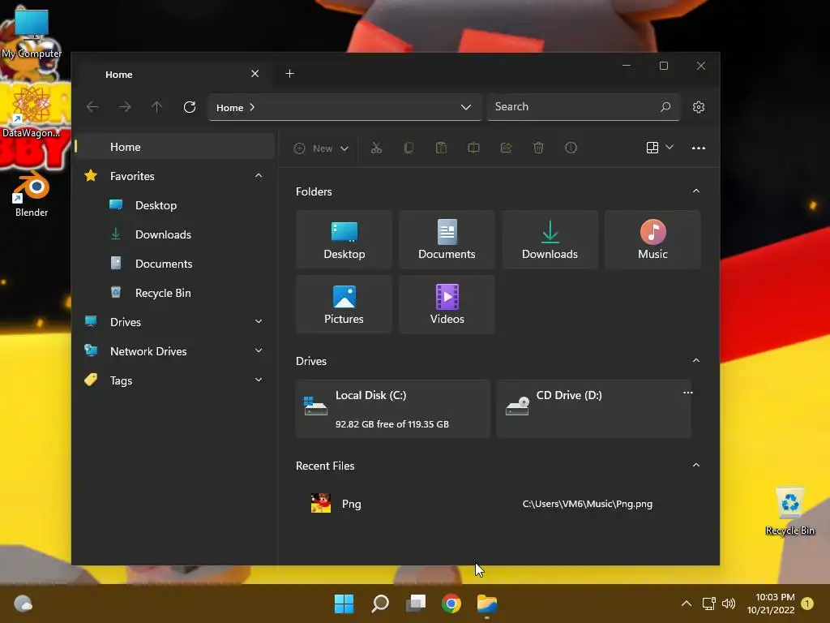This screenshot has width=830, height=623.
Task: Collapse the Drives section in main pane
Action: click(696, 360)
